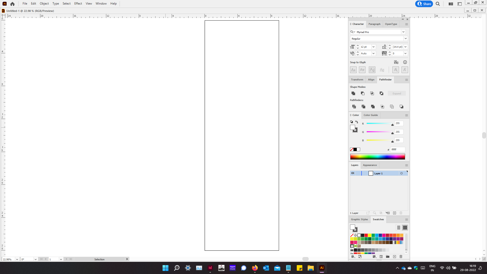Click the Expand button in Pathfinder
Viewport: 487px width, 274px height.
tap(397, 93)
